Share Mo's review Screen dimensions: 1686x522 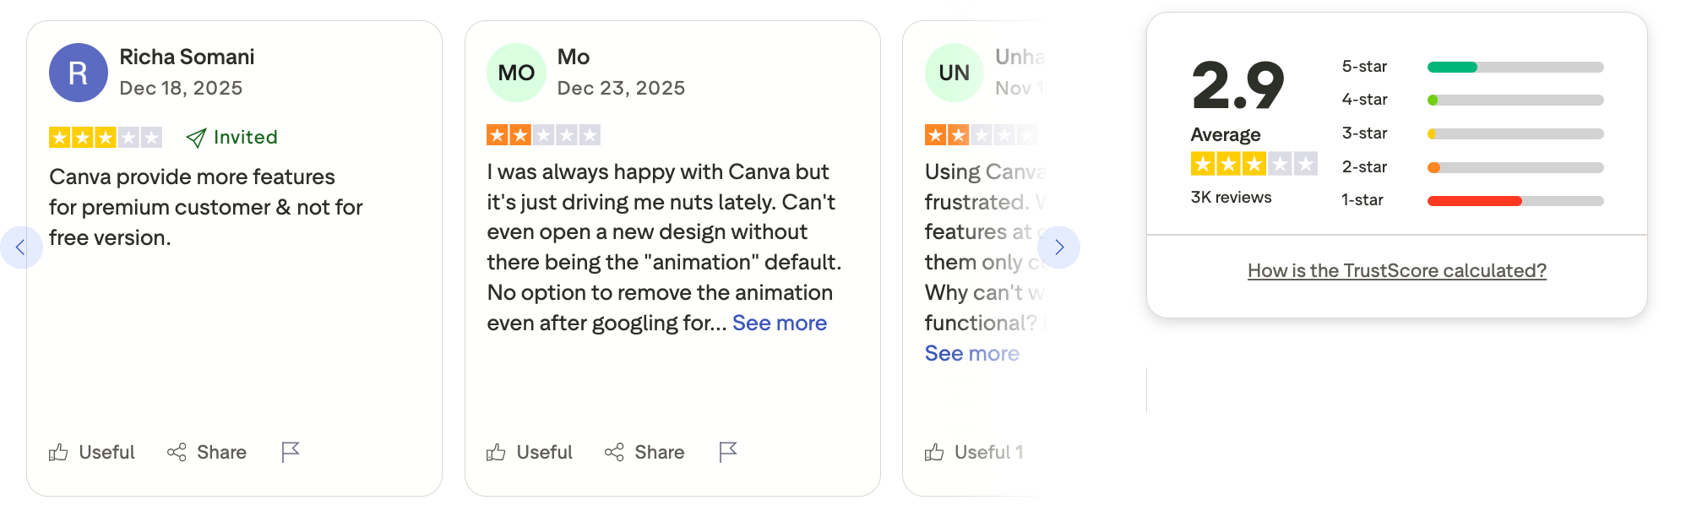644,453
